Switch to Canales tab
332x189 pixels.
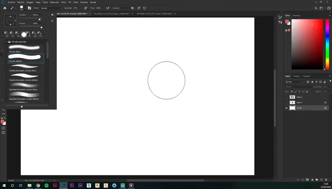(296, 76)
